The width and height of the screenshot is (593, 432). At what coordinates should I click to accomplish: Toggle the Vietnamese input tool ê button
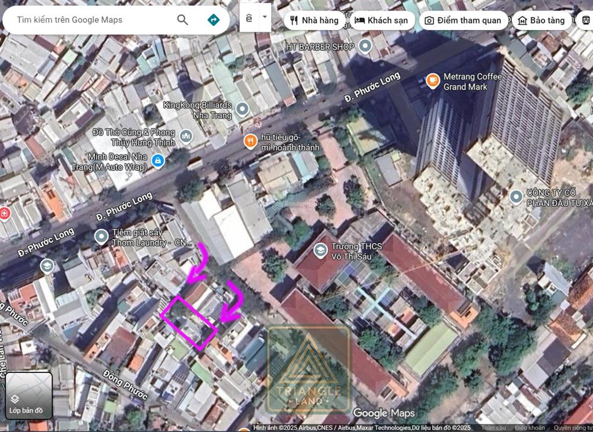(249, 19)
